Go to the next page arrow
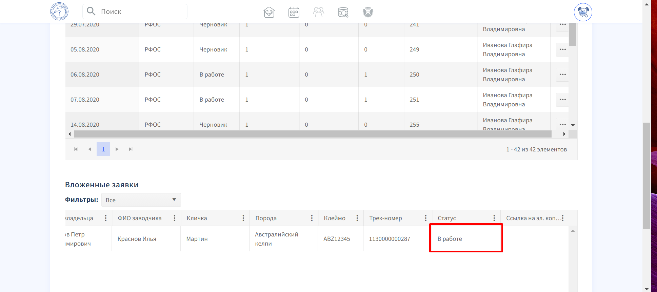 click(x=117, y=149)
